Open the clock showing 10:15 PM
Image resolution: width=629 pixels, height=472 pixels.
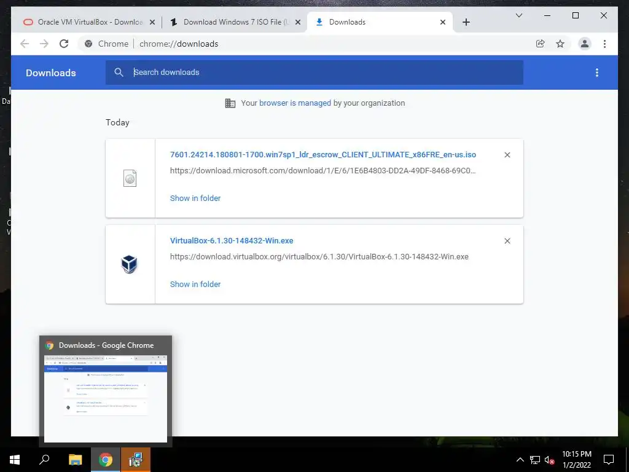pos(576,460)
